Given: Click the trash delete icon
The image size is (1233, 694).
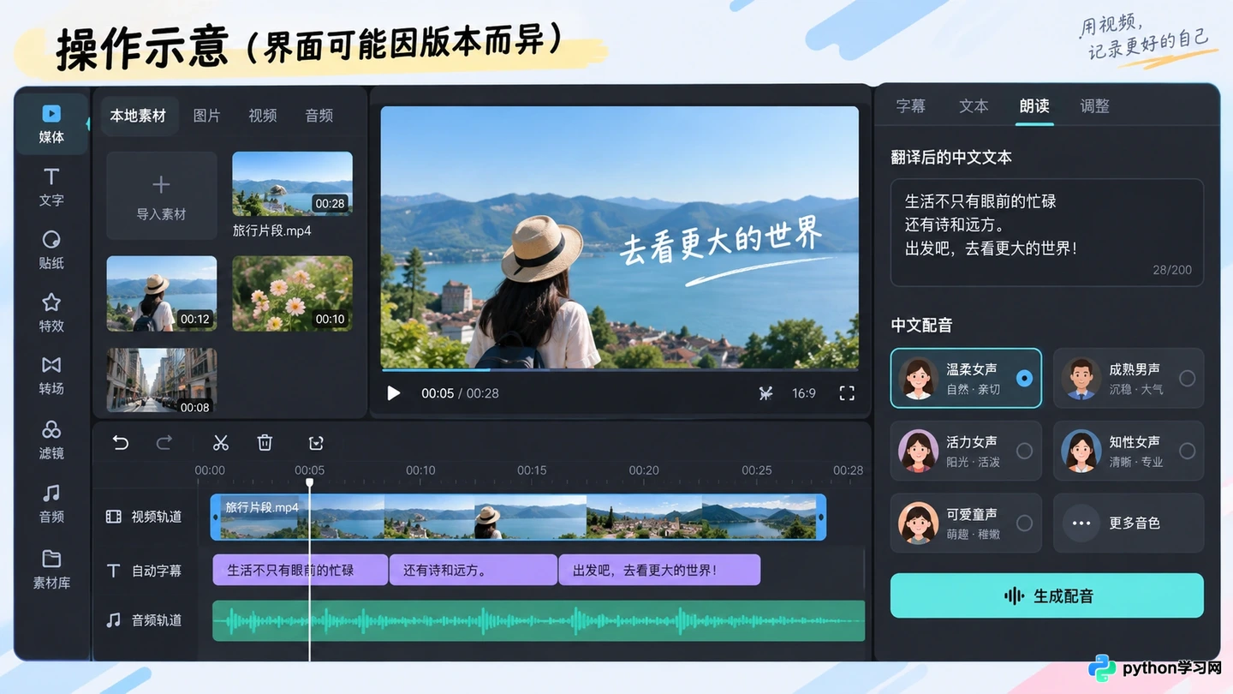Looking at the screenshot, I should click(265, 442).
